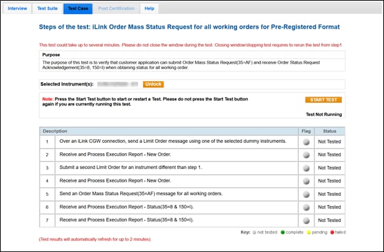
Task: Click step 6 'Execution Report - Status' text
Action: [127, 207]
